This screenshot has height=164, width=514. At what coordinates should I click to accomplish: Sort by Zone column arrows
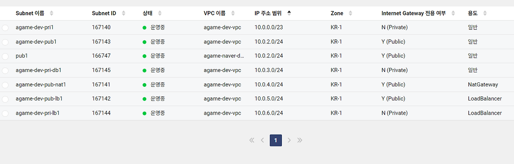pos(351,13)
